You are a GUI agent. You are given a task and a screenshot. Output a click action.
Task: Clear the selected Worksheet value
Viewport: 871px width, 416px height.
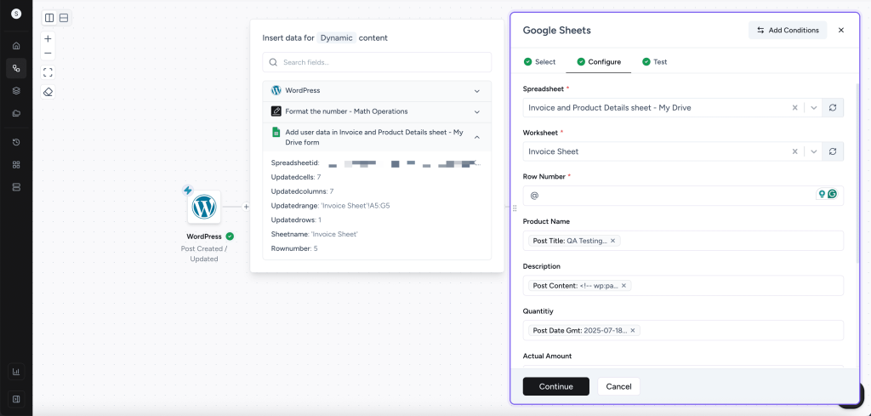click(x=795, y=151)
